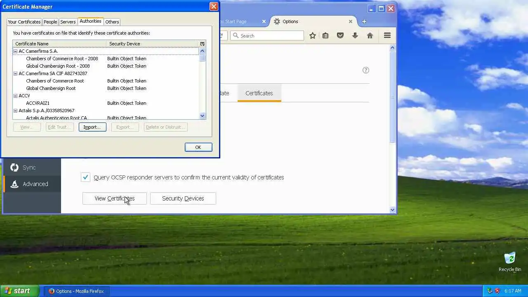The image size is (528, 297).
Task: Close the Certificate Manager dialog
Action: click(214, 7)
